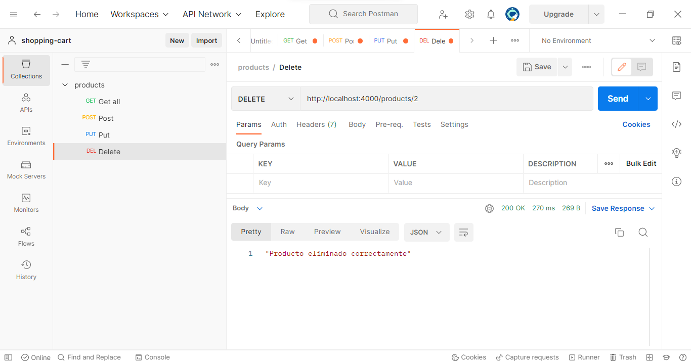Open the Mock Servers panel
The height and width of the screenshot is (362, 691).
pyautogui.click(x=26, y=170)
